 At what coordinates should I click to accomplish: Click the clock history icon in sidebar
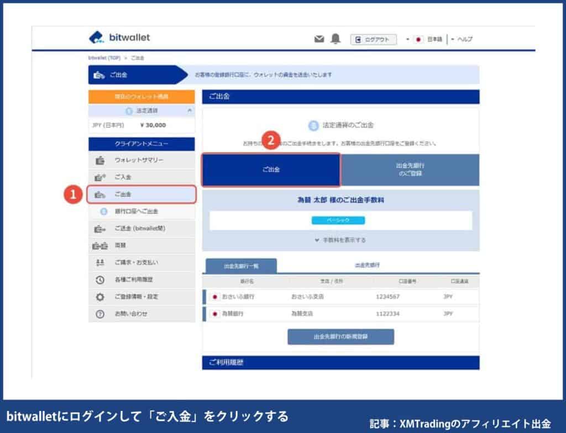point(100,279)
